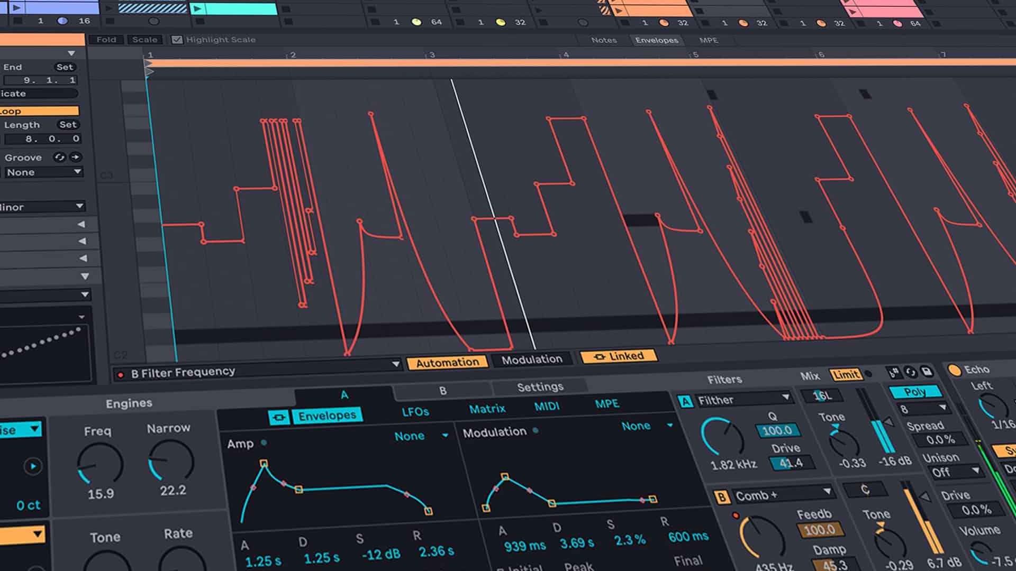Click the Filter A frequency knob

click(x=722, y=437)
